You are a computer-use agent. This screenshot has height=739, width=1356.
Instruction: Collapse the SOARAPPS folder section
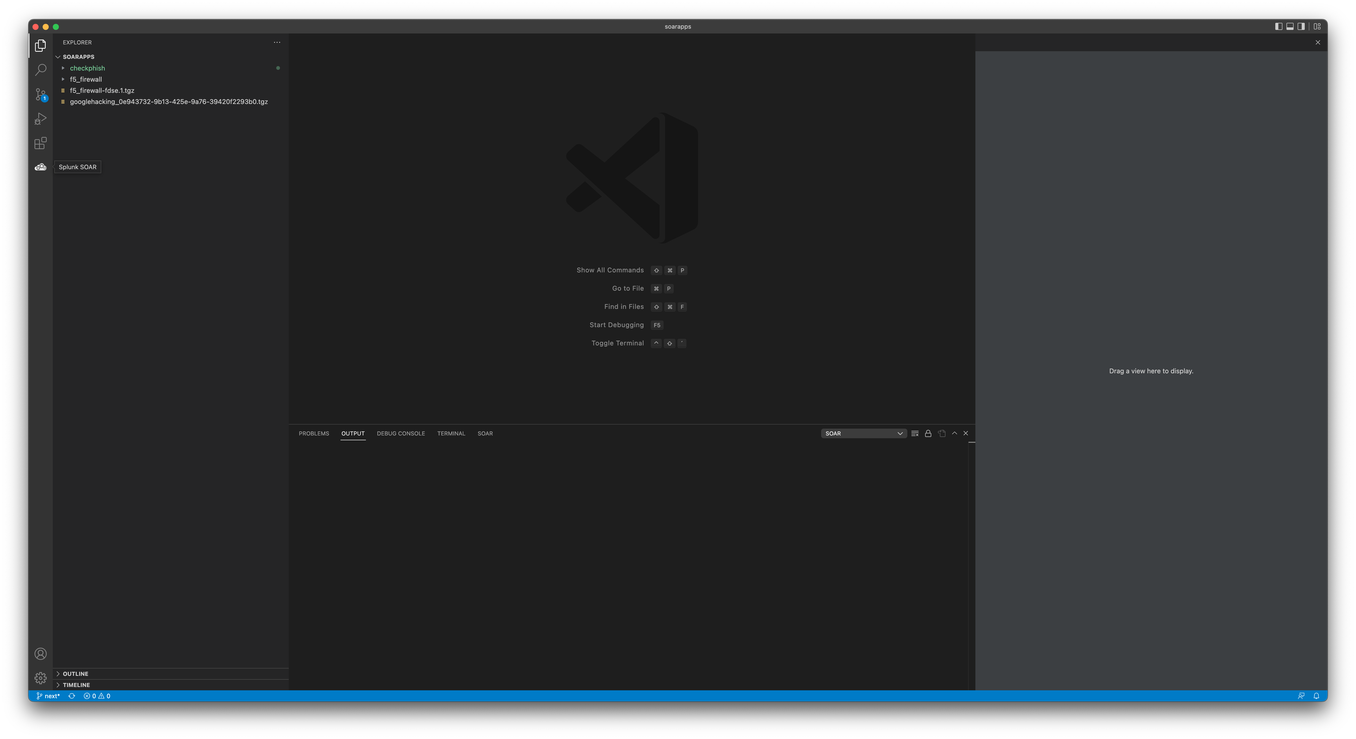(x=171, y=57)
